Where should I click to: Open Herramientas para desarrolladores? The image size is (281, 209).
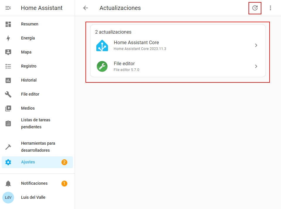coord(38,147)
